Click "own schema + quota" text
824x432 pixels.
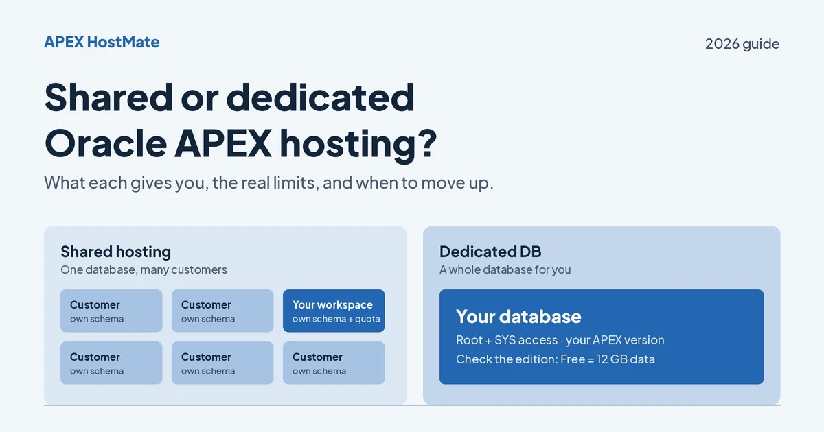(336, 319)
